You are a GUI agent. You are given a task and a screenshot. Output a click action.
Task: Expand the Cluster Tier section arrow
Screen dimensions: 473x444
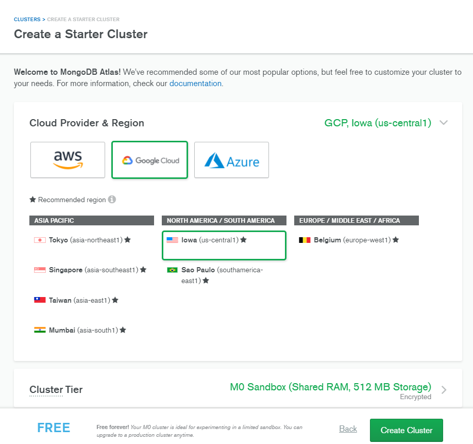[x=444, y=390]
